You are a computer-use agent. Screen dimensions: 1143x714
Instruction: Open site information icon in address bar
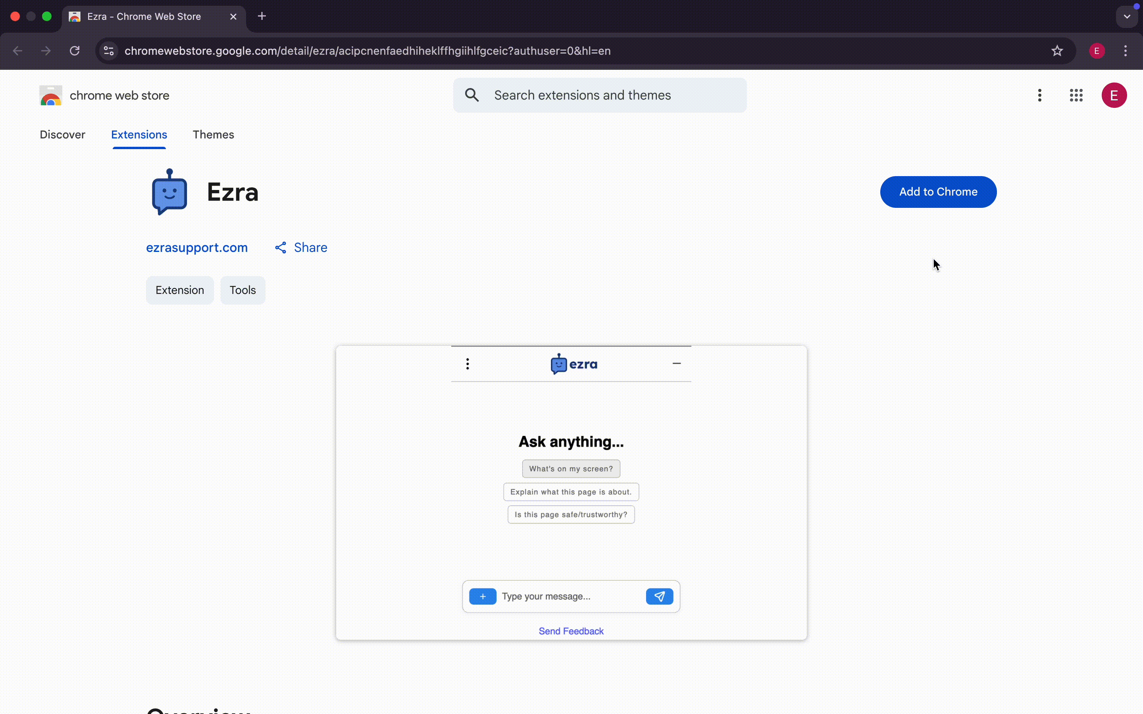[109, 51]
